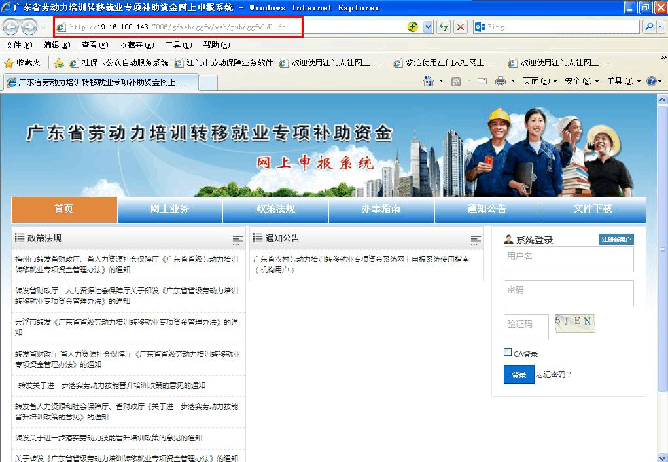Image resolution: width=668 pixels, height=462 pixels.
Task: Switch to the 网上业务 navigation tab
Action: [x=169, y=209]
